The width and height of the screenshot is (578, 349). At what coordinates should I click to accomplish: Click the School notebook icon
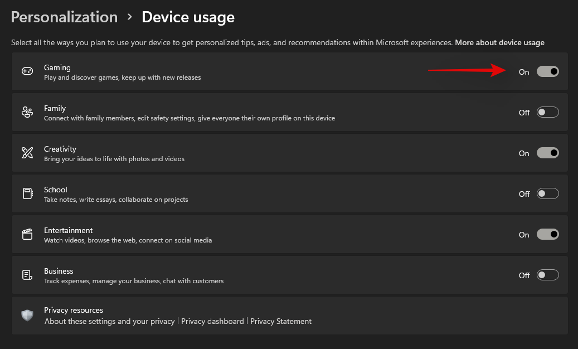(x=27, y=193)
